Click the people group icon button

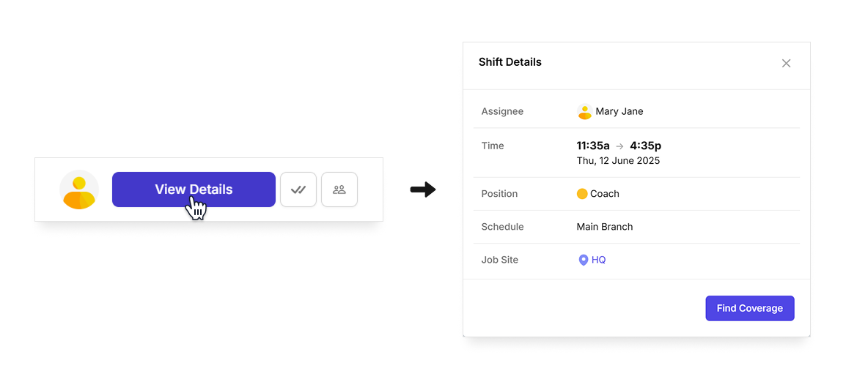(x=339, y=189)
